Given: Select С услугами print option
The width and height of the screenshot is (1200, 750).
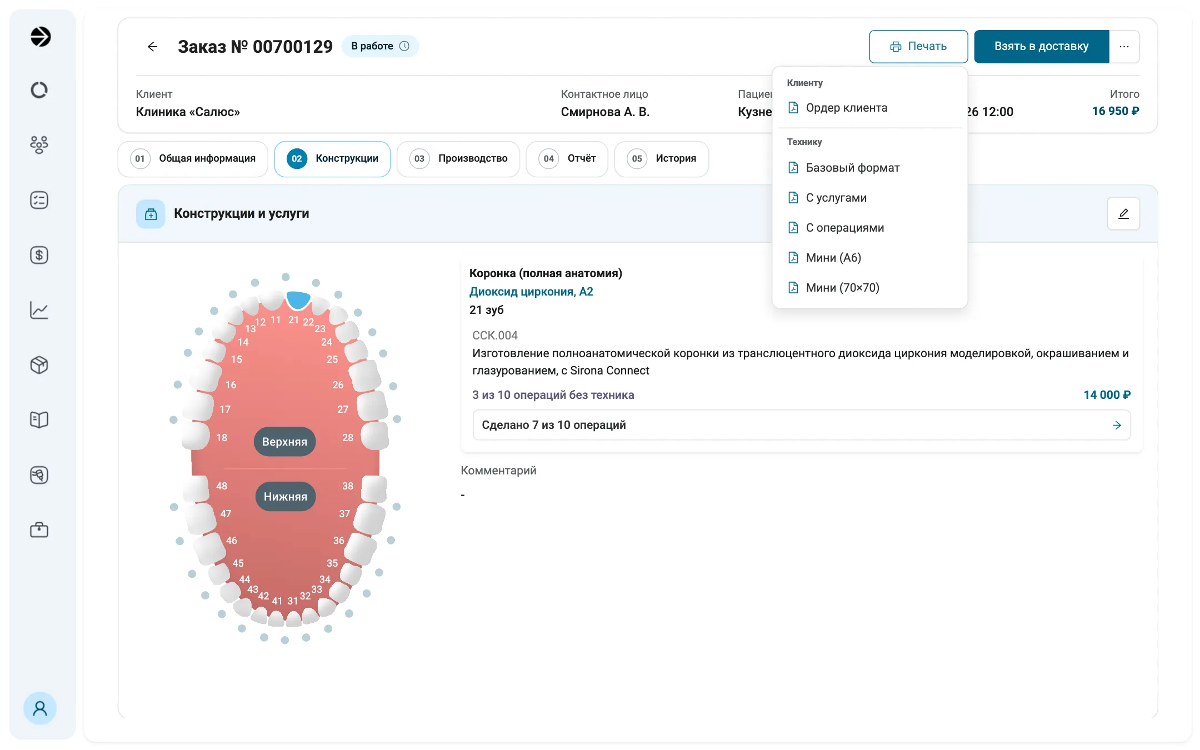Looking at the screenshot, I should pyautogui.click(x=869, y=198).
